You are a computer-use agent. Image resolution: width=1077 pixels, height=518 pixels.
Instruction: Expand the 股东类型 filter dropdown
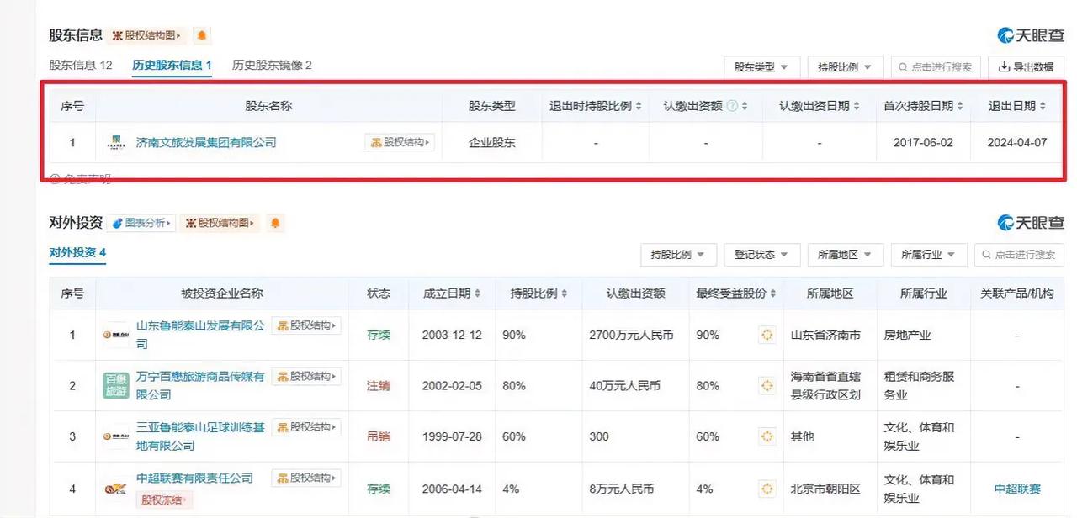(x=761, y=66)
